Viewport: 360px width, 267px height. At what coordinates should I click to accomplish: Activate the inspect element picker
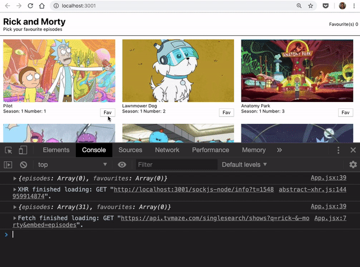coord(9,150)
